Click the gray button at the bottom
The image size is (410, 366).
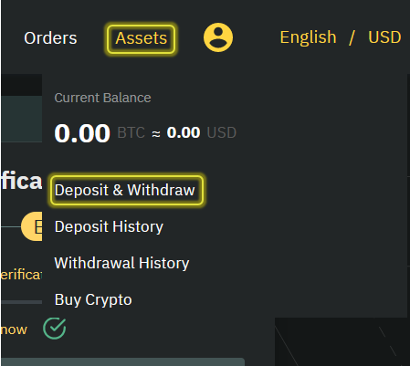(123, 362)
